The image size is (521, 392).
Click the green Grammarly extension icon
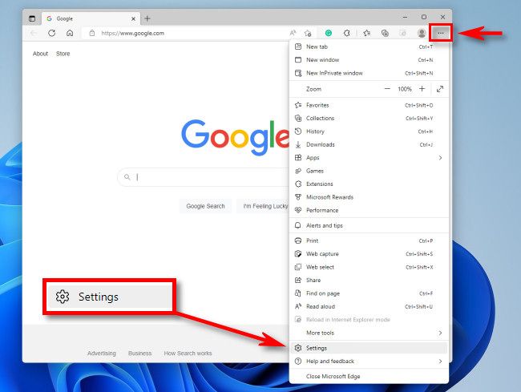point(329,33)
